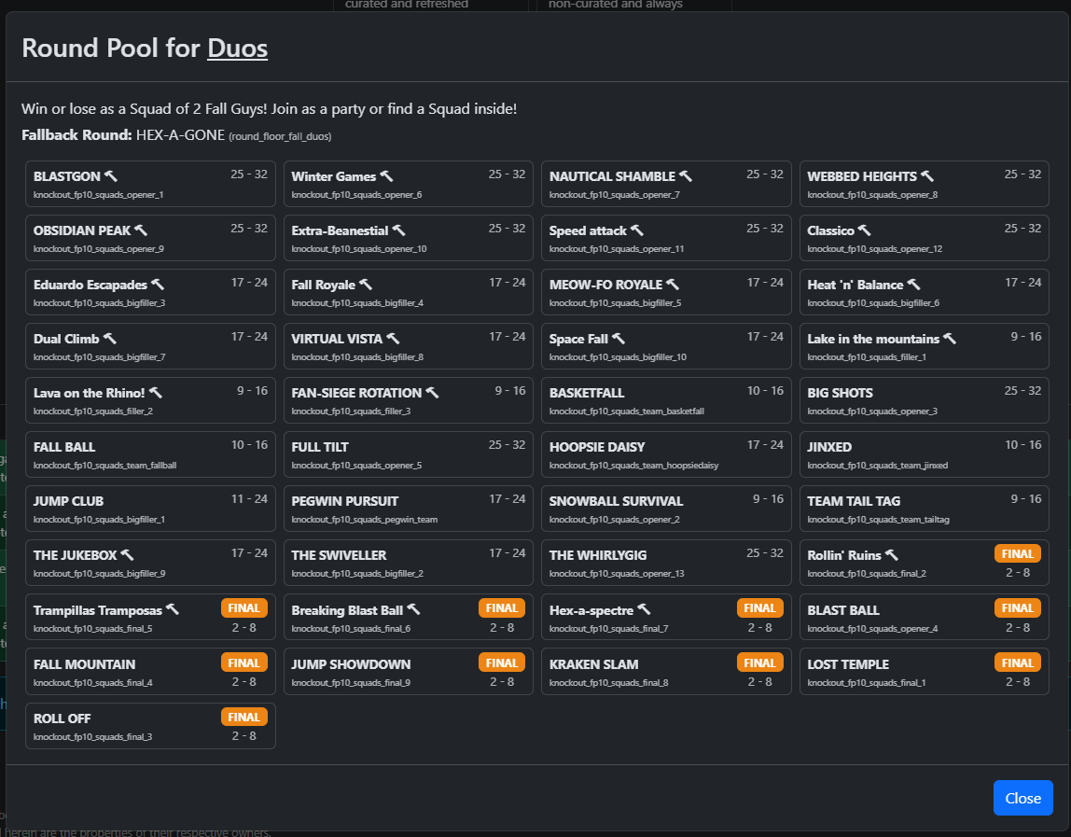Screen dimensions: 1071x837
Task: Select the HOOPSIE DAISY round name
Action: 597,447
